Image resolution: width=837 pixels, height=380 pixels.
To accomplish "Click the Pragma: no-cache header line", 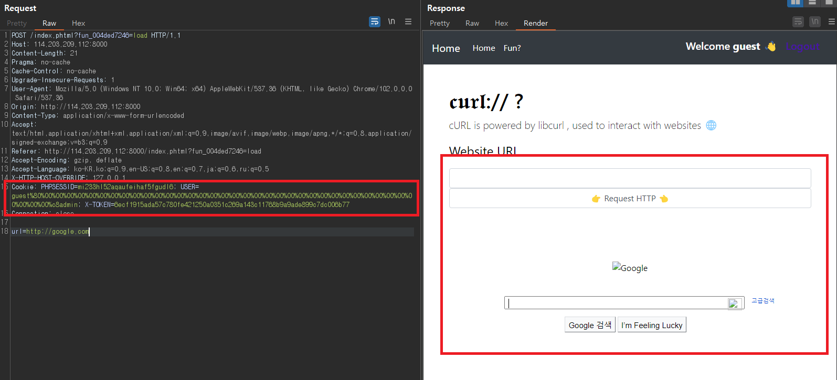I will (x=41, y=62).
